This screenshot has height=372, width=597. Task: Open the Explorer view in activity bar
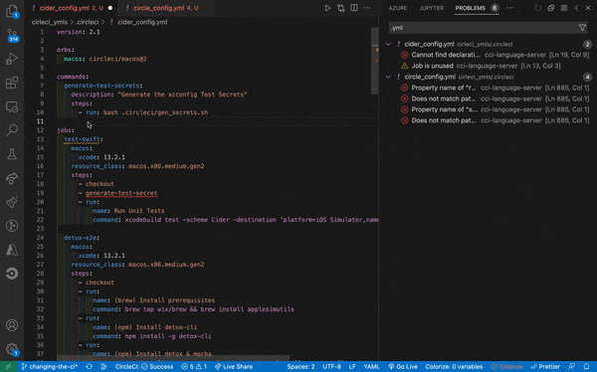[x=12, y=11]
